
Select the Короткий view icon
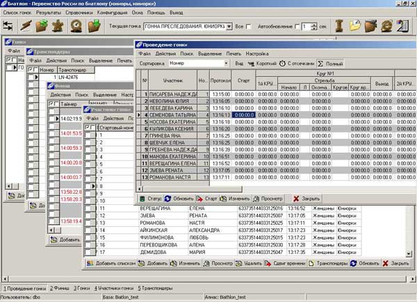(250, 64)
